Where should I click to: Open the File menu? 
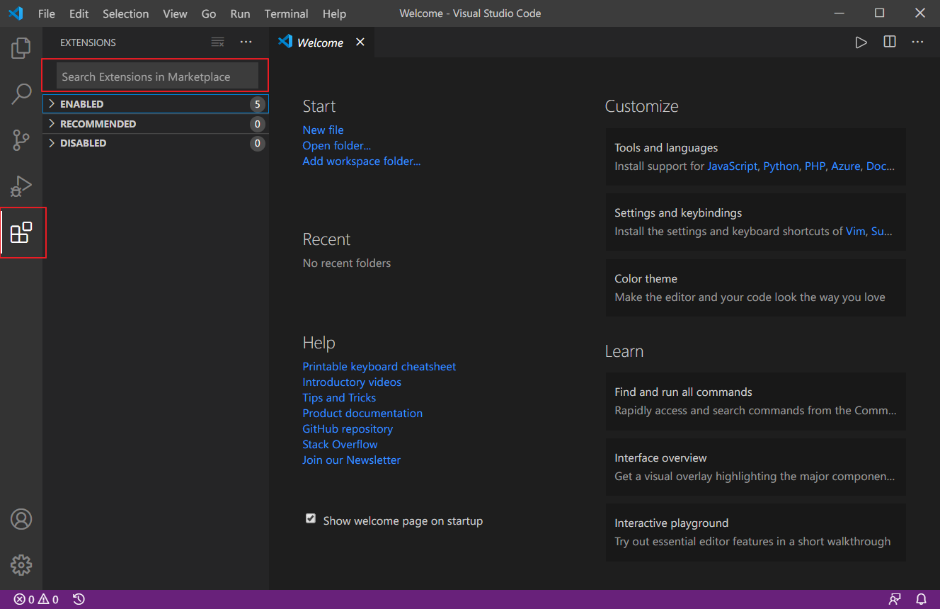[46, 13]
